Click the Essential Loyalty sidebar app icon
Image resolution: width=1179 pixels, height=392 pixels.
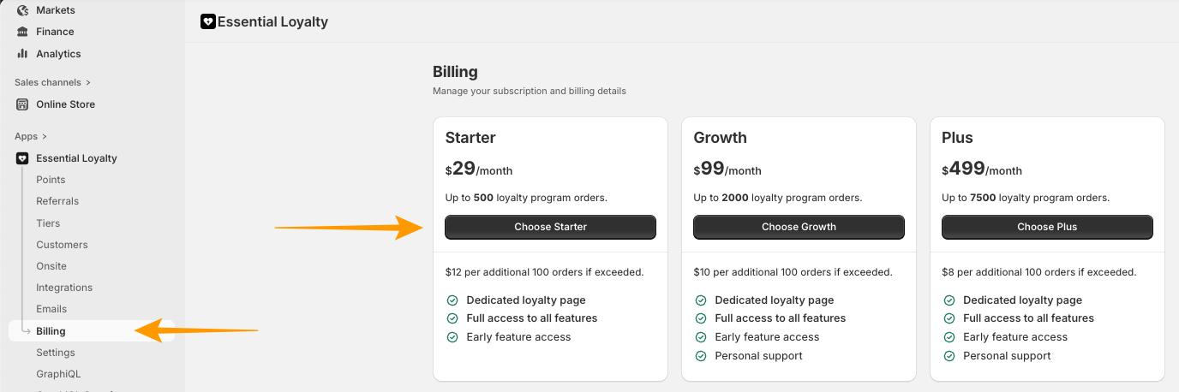click(22, 158)
